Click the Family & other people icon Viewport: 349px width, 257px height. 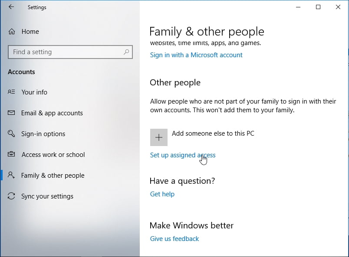coord(12,176)
